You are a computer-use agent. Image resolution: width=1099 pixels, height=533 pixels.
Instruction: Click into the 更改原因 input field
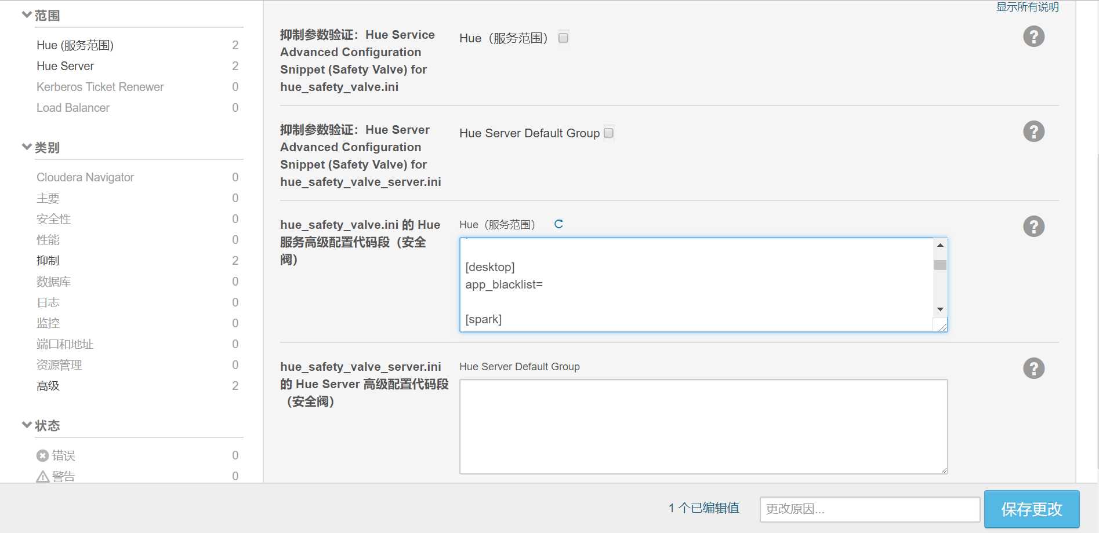pos(870,509)
